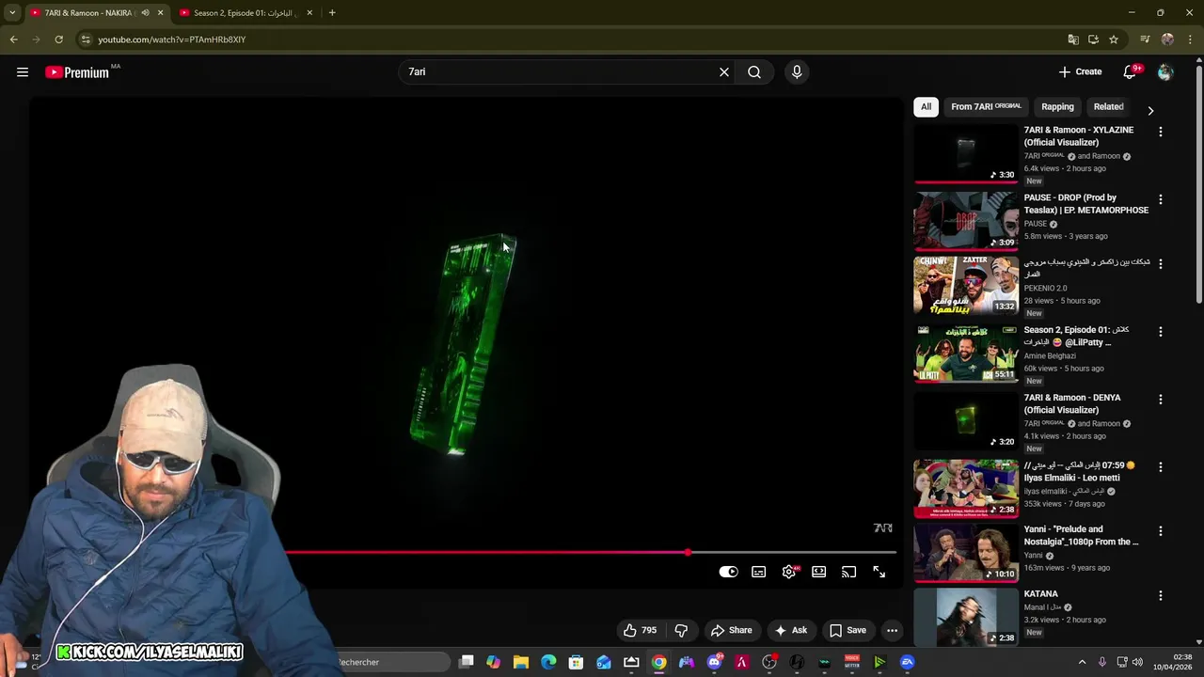Open options for Ilyas Elmaliki Leo metti video
This screenshot has height=677, width=1204.
point(1161,467)
